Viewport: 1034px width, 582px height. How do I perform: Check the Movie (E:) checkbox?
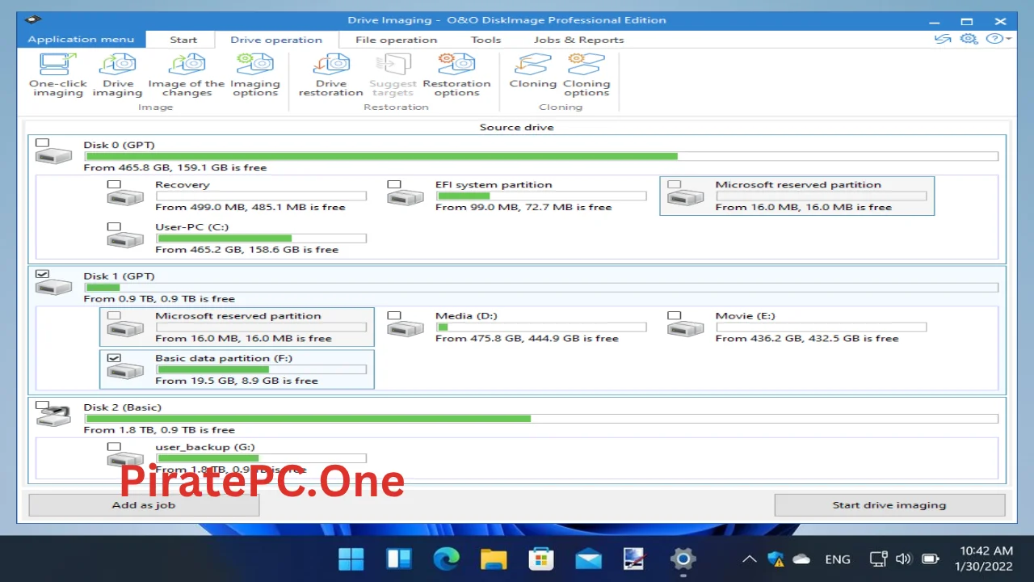coord(675,315)
